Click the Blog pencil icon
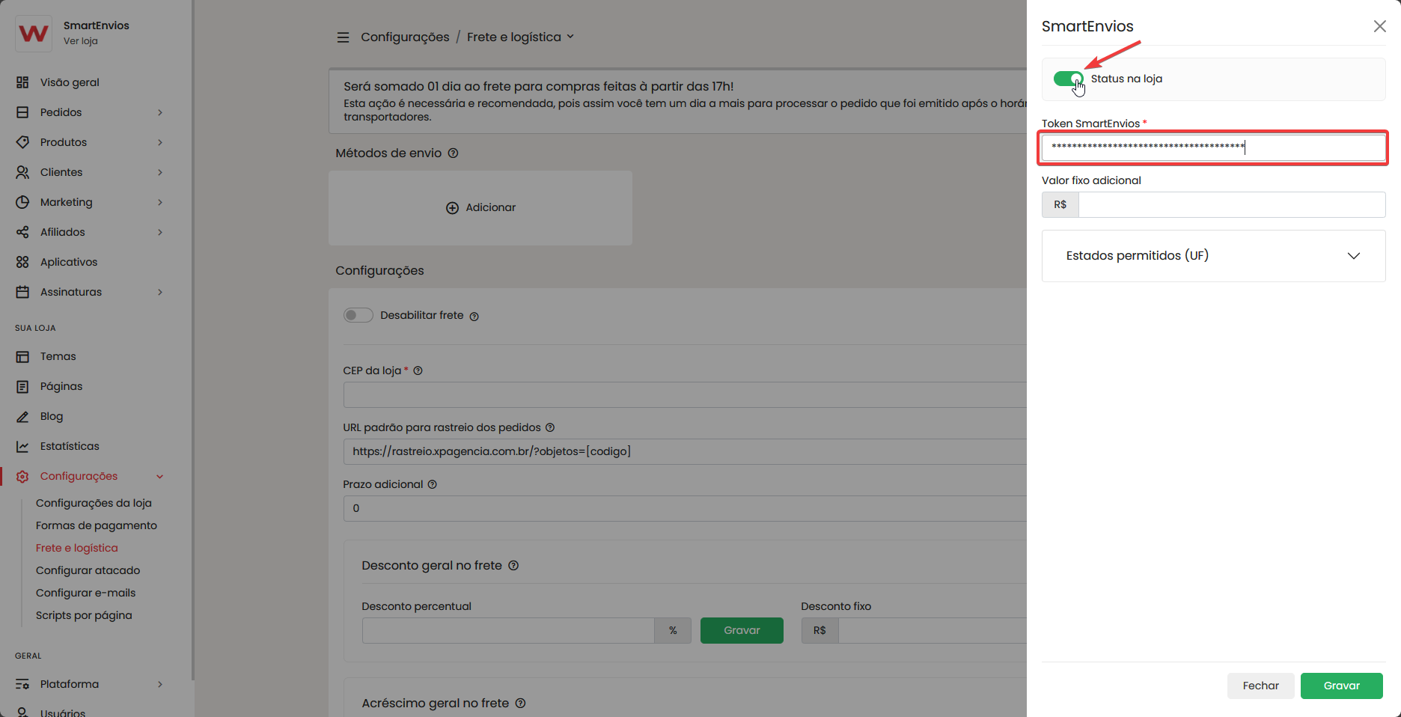This screenshot has height=717, width=1401. point(22,416)
